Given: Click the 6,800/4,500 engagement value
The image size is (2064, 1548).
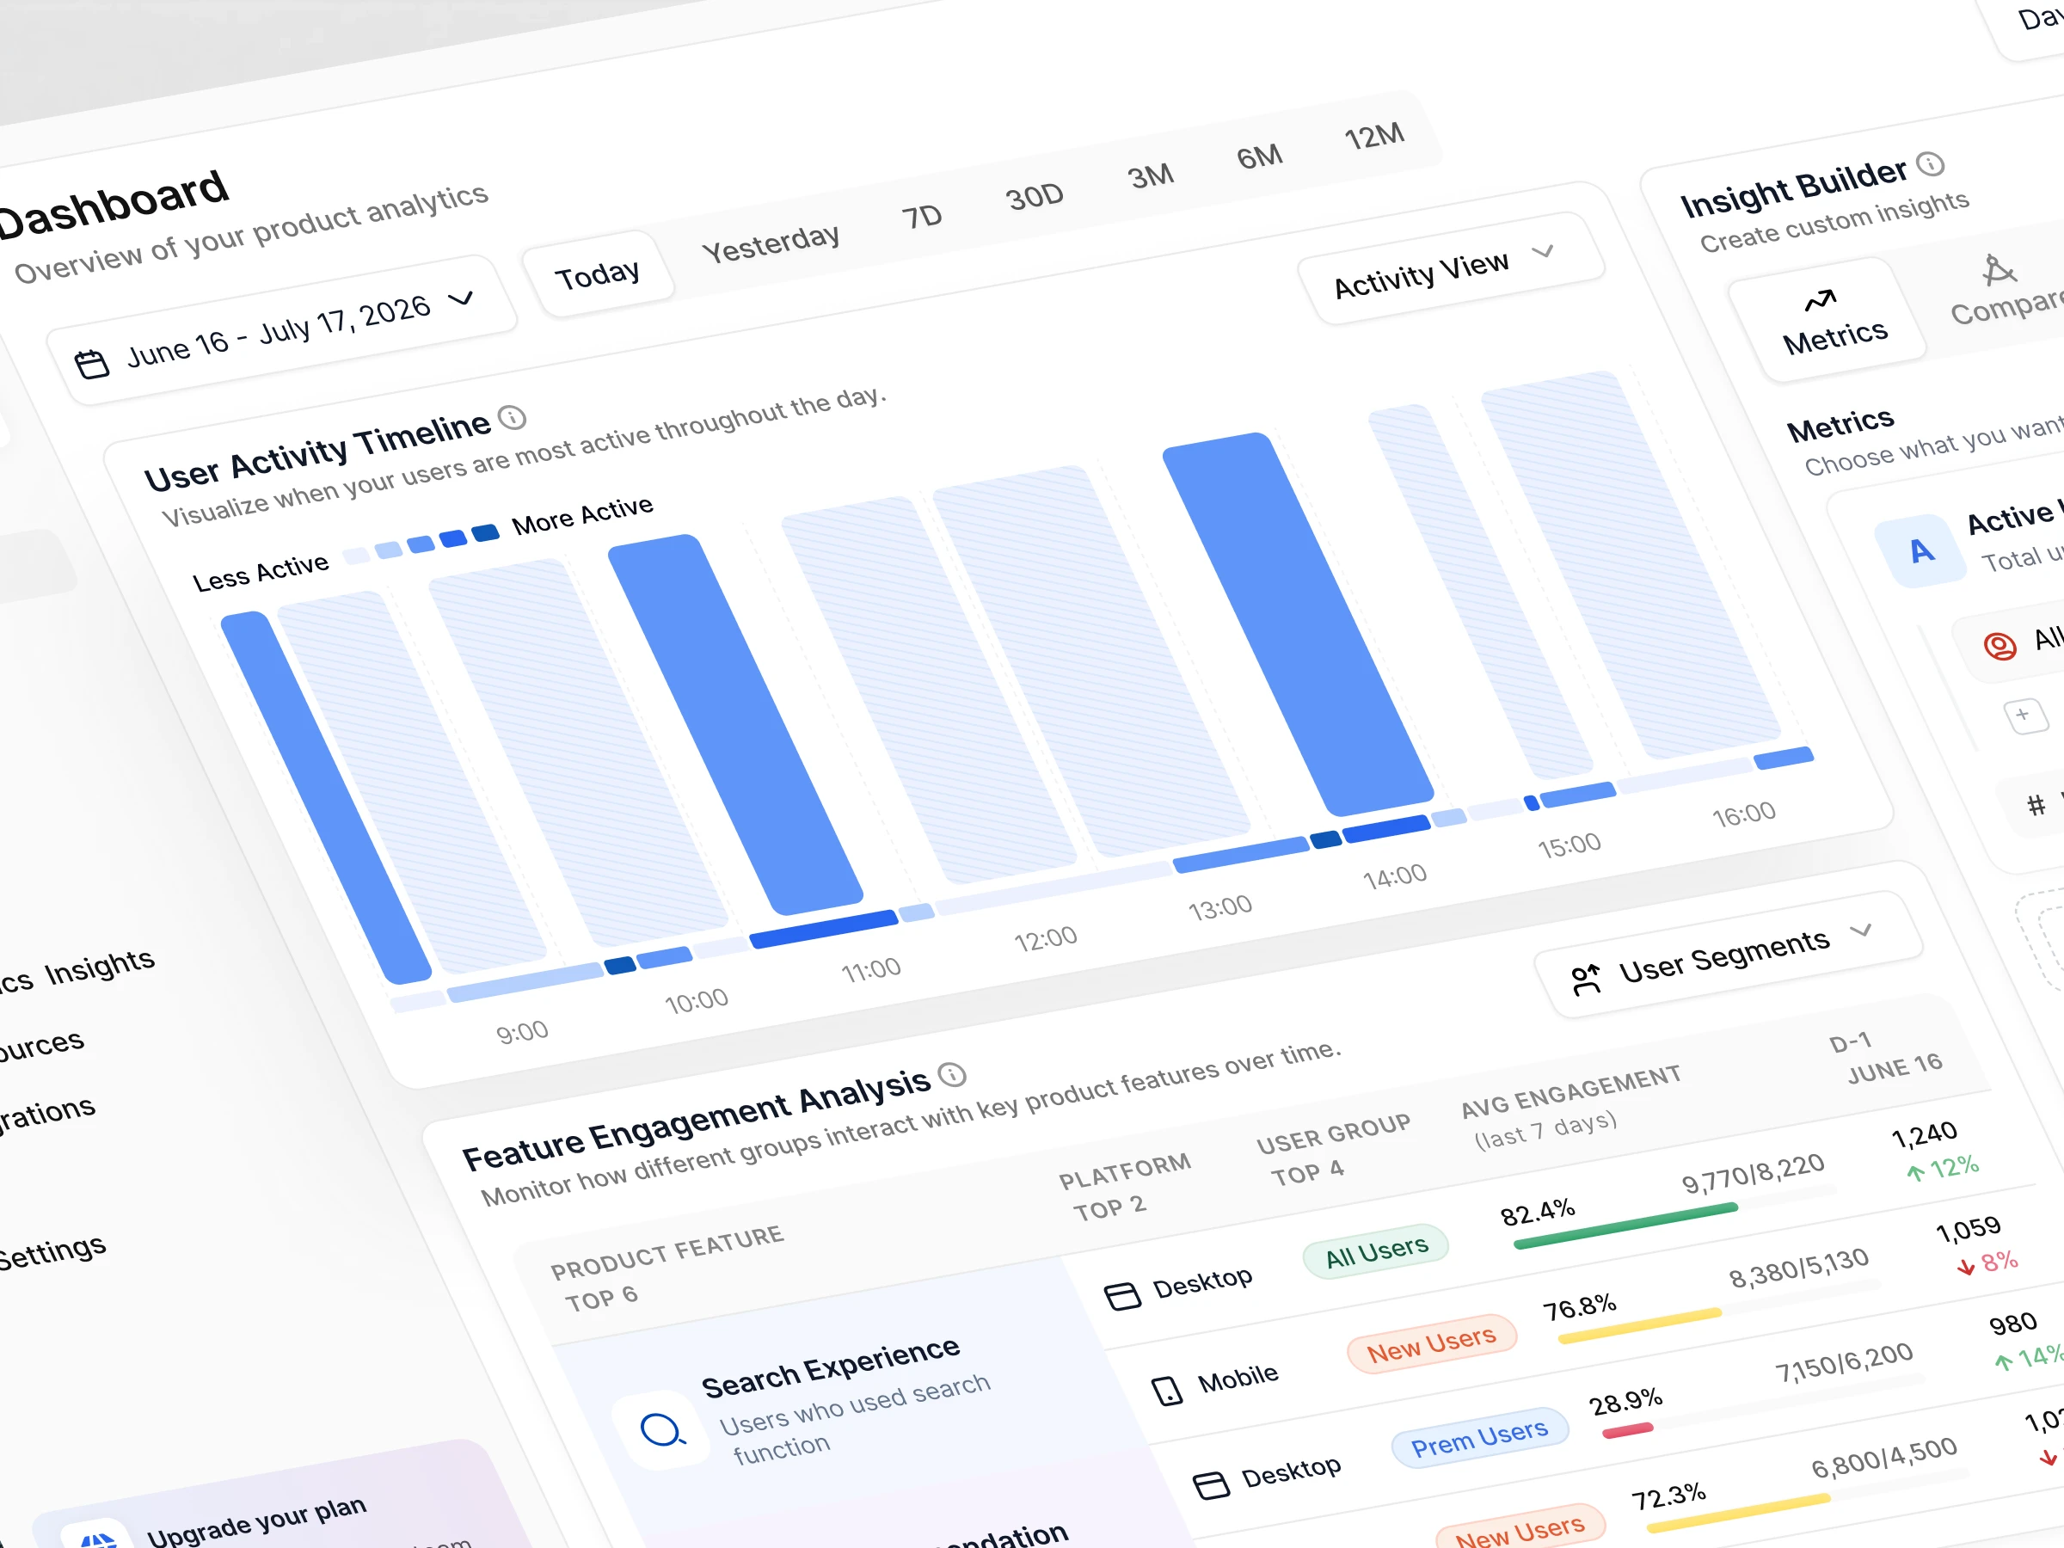Looking at the screenshot, I should [1884, 1458].
